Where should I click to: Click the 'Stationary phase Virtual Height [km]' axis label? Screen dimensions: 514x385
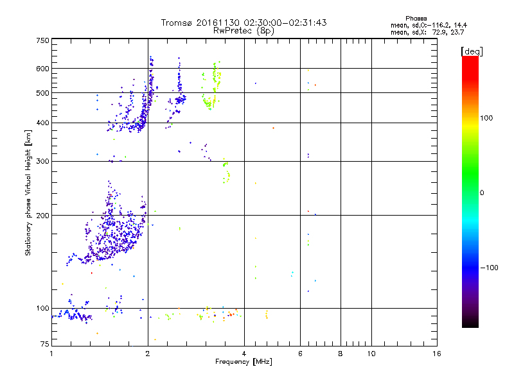28,193
